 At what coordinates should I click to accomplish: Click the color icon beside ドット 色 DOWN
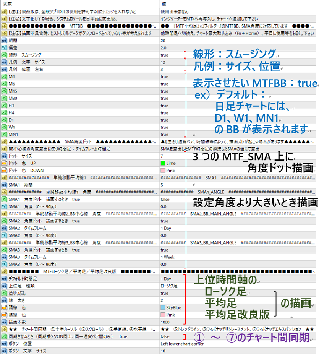(x=4, y=171)
